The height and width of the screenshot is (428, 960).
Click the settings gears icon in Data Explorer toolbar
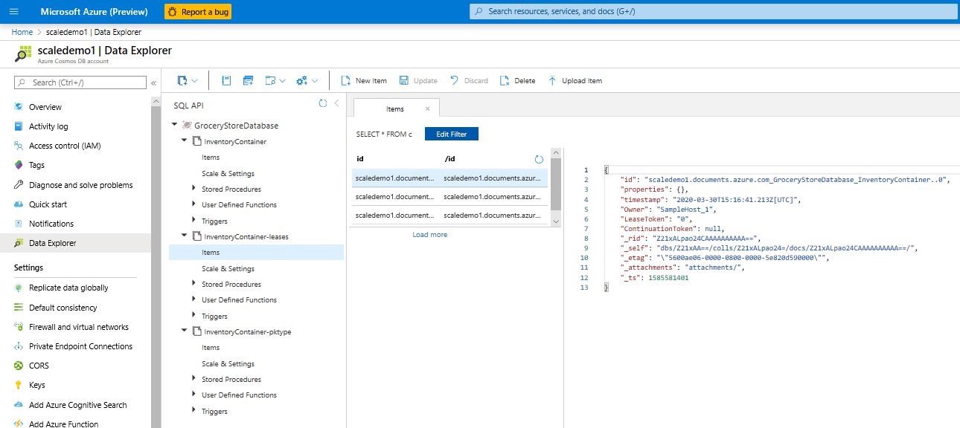(301, 80)
